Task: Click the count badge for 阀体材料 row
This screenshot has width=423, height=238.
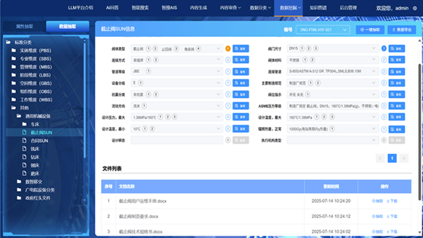Action: point(384,60)
